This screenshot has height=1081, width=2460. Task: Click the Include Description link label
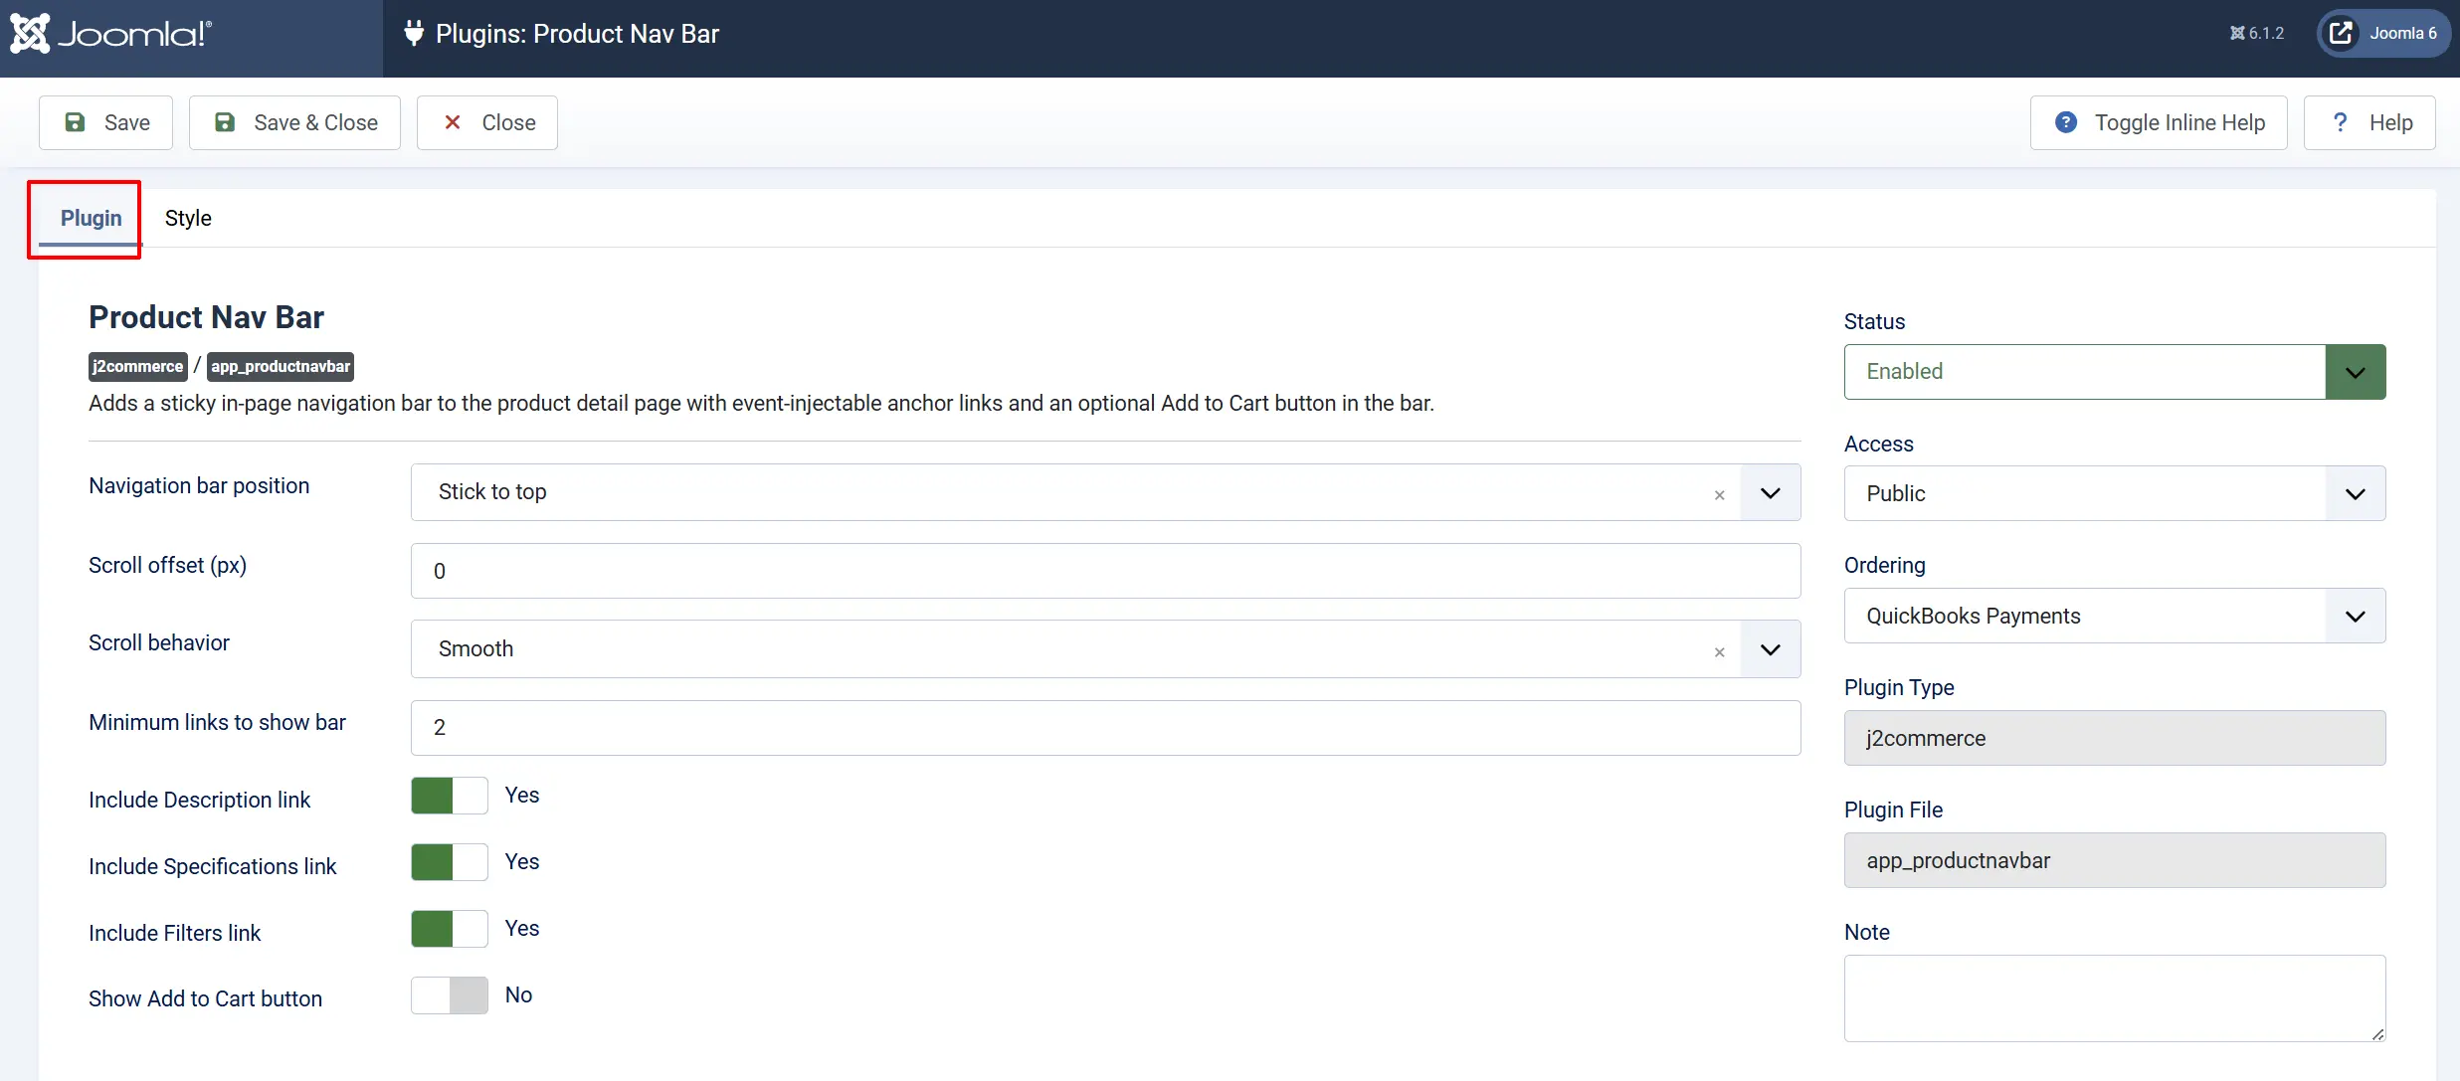(199, 800)
